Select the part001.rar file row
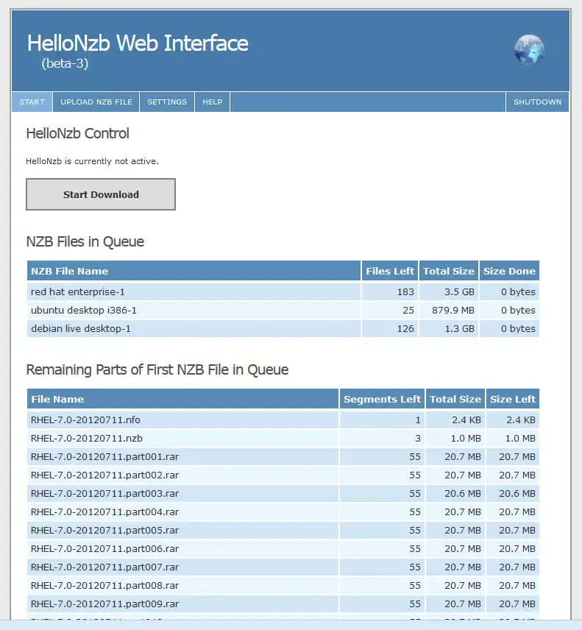This screenshot has width=582, height=630. [283, 457]
